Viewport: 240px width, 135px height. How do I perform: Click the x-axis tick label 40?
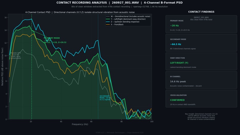pos(61,121)
